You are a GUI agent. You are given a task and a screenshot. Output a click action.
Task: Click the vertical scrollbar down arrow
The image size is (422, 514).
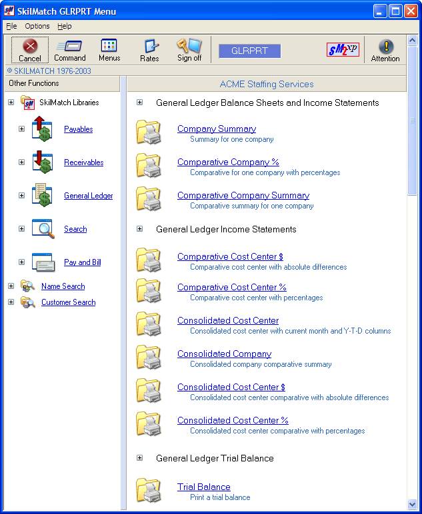(412, 504)
